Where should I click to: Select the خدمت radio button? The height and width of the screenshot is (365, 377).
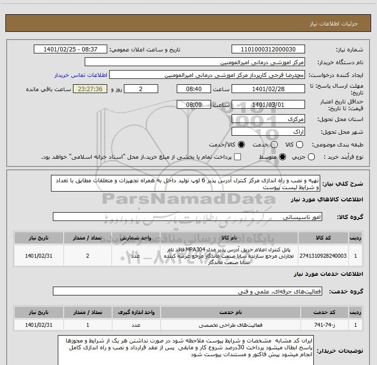click(x=274, y=145)
